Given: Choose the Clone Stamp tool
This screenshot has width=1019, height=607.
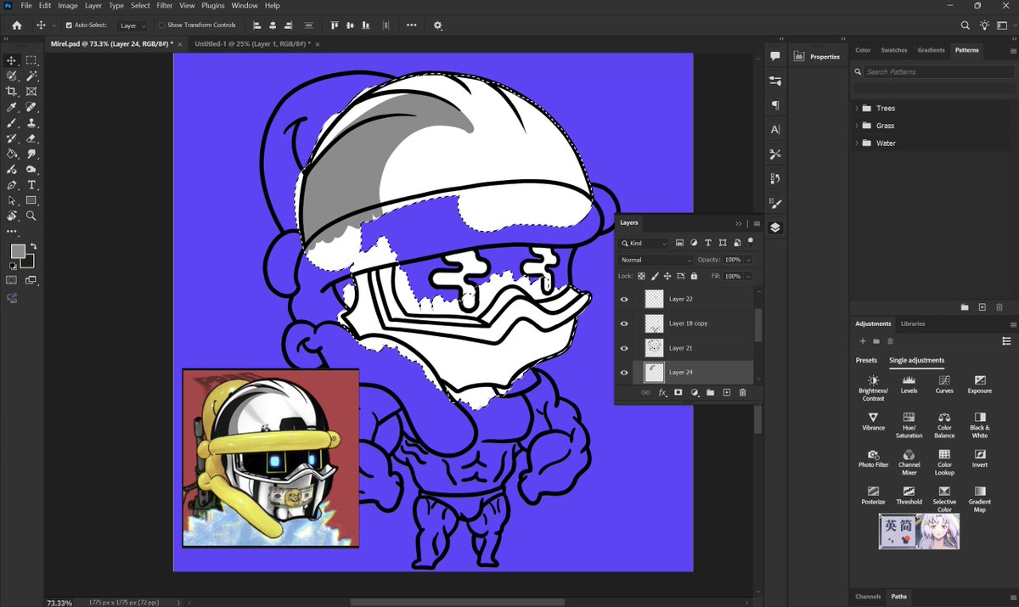Looking at the screenshot, I should [31, 122].
